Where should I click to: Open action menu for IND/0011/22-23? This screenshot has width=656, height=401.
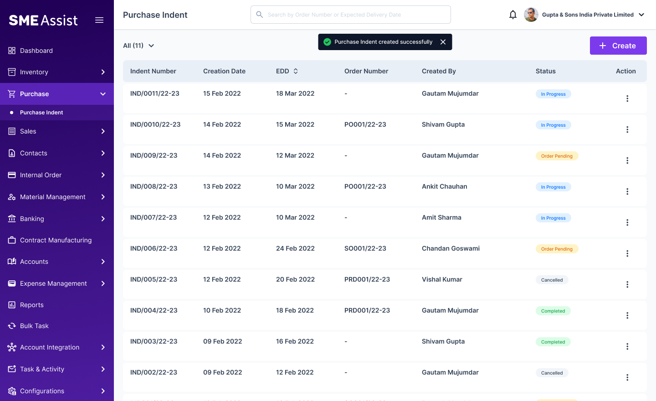(x=627, y=98)
